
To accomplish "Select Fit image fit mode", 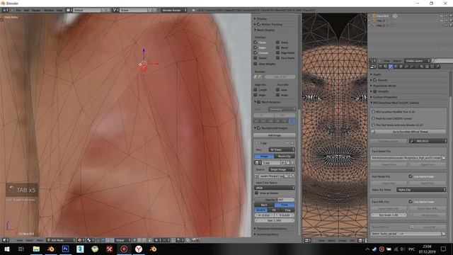I will click(x=274, y=210).
